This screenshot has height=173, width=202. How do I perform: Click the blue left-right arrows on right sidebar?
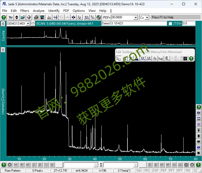(199, 147)
